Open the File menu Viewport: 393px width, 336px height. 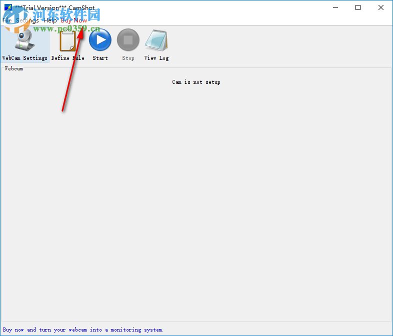click(x=7, y=20)
